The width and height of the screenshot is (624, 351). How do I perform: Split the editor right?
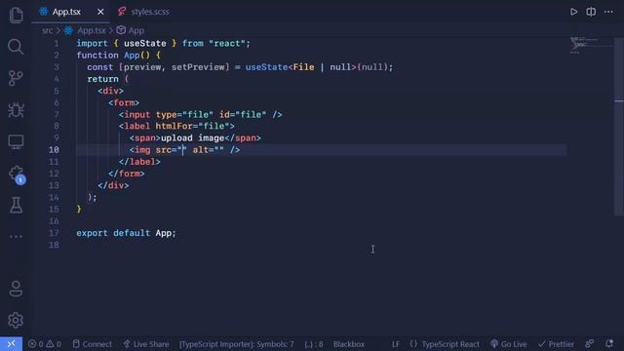click(591, 12)
